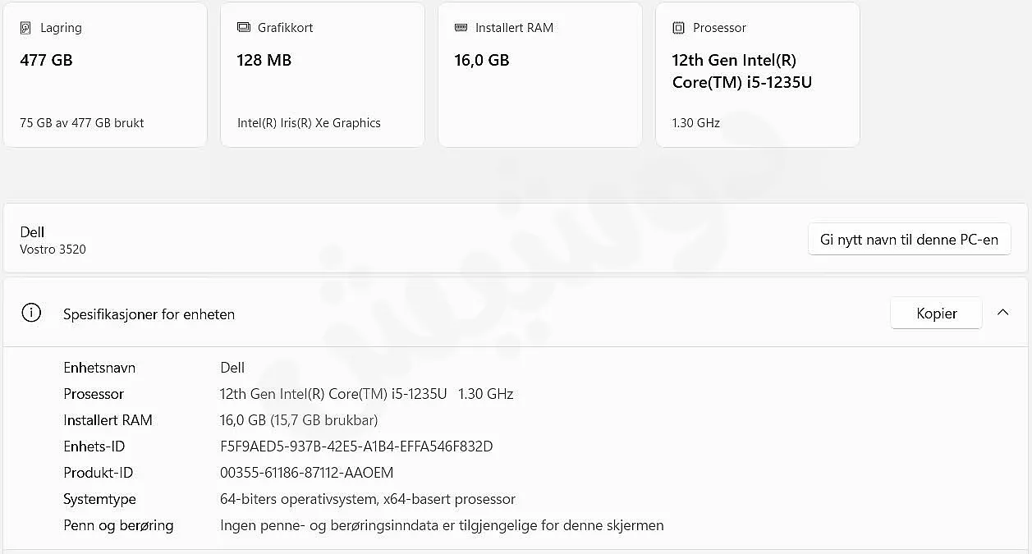Click the 75 GB av 477 GB brukt text
This screenshot has width=1032, height=554.
pyautogui.click(x=82, y=123)
